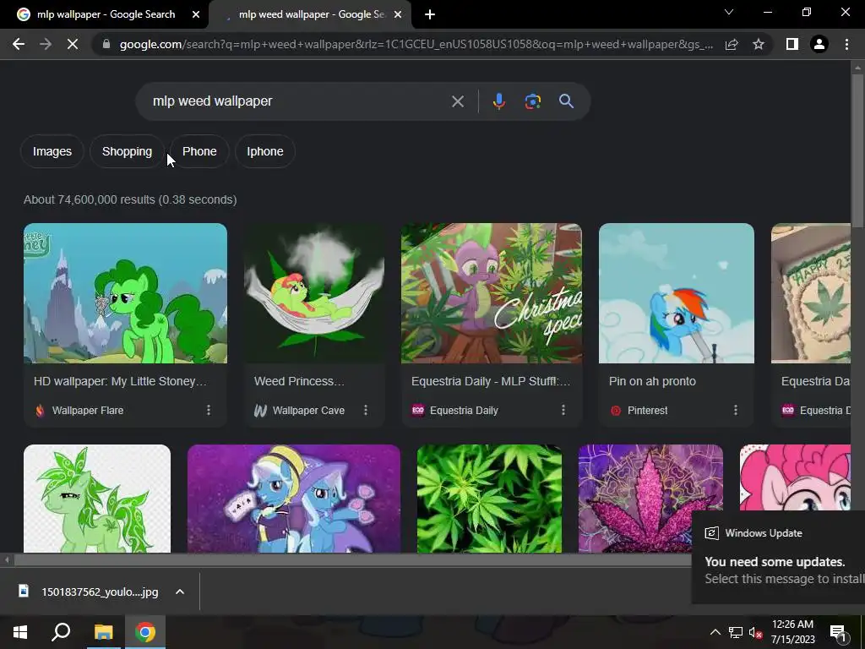Viewport: 865px width, 649px height.
Task: Select the 'mlp weed wallpaper' tab
Action: [311, 14]
